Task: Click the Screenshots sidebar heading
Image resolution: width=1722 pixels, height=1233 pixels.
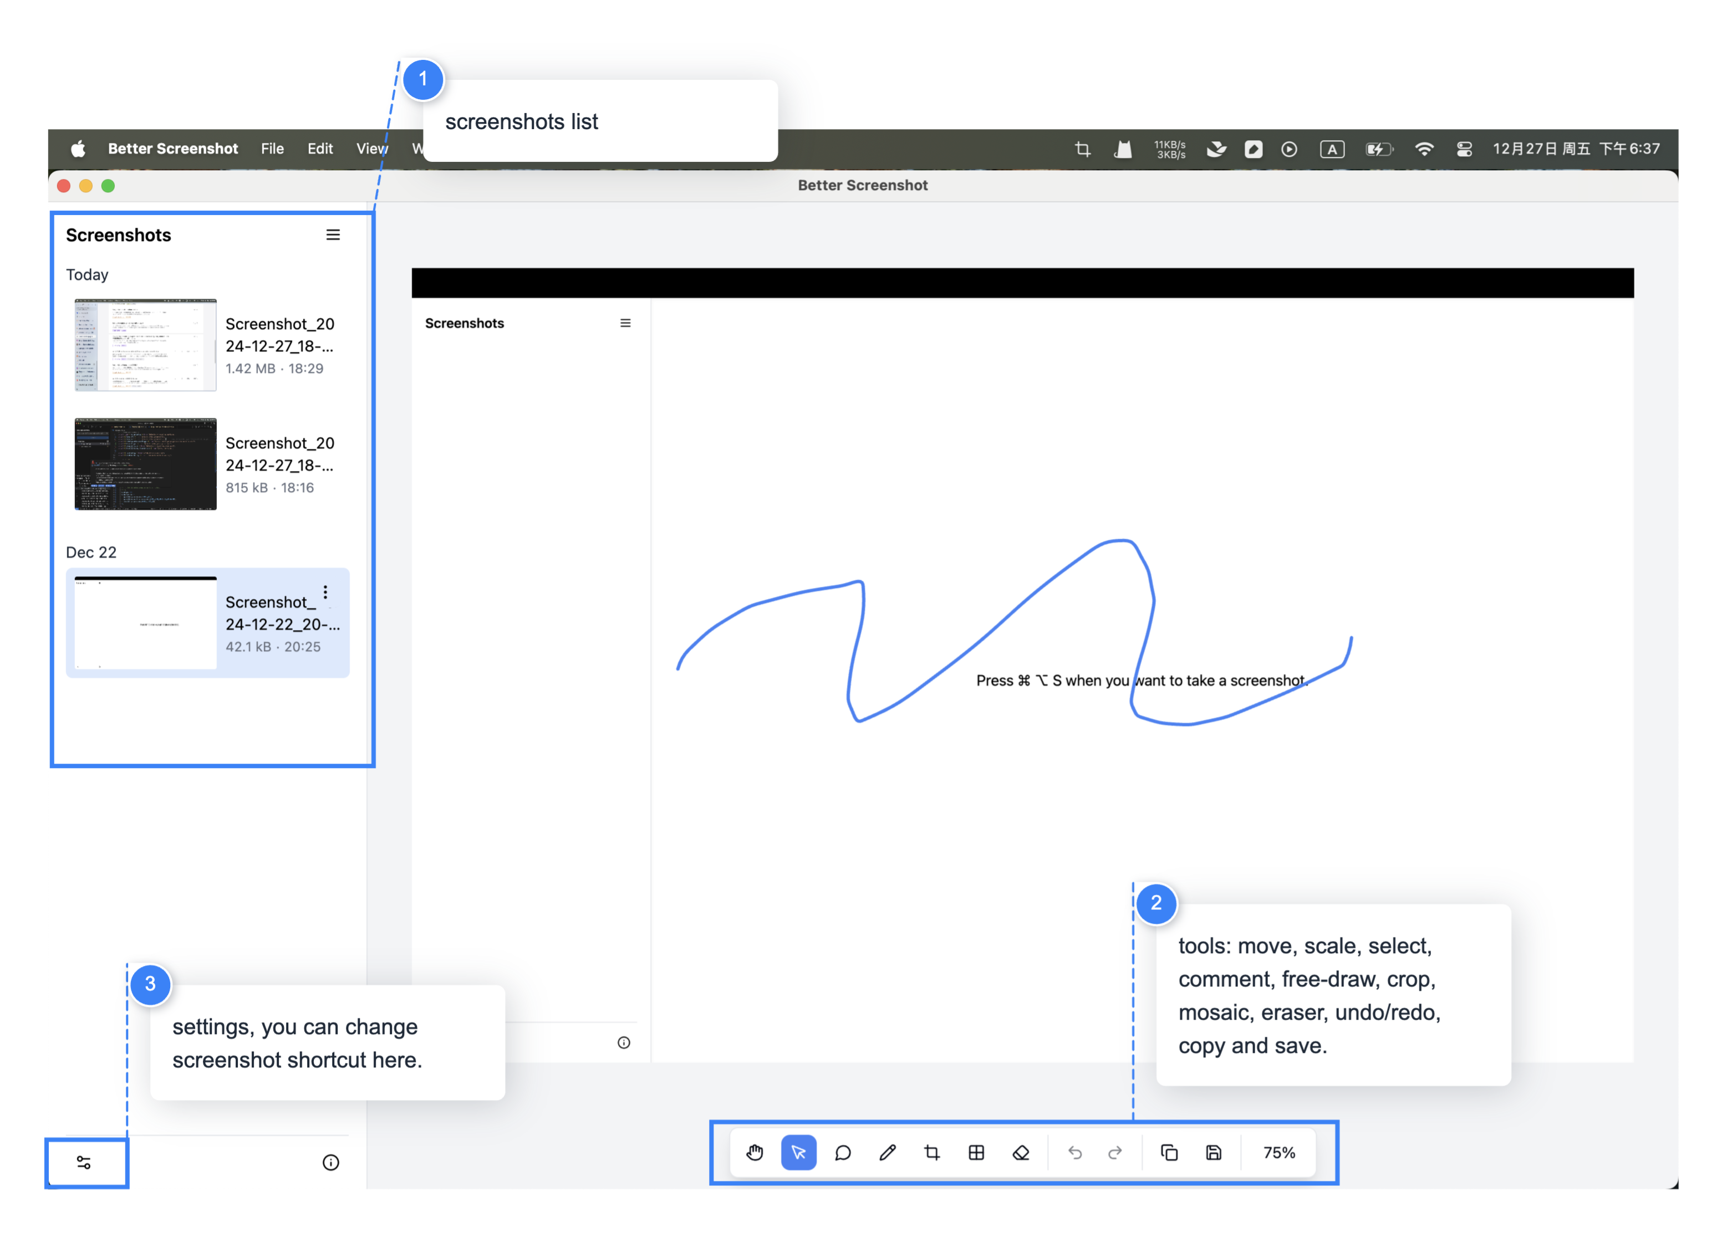Action: click(x=119, y=235)
